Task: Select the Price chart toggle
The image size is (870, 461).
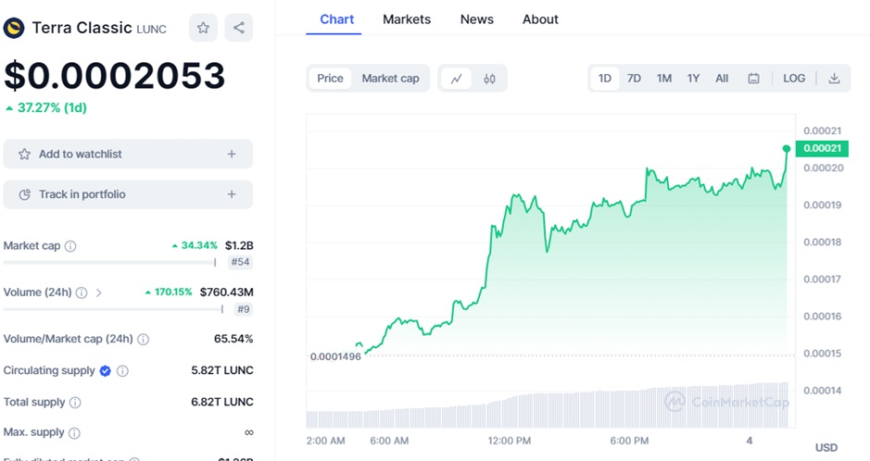Action: click(330, 79)
